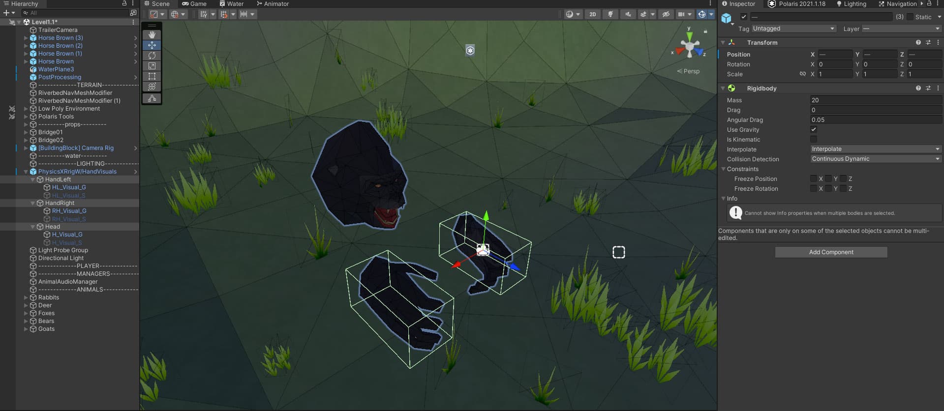The height and width of the screenshot is (411, 944).
Task: Expand the Rabbits group in Hierarchy
Action: tap(26, 297)
